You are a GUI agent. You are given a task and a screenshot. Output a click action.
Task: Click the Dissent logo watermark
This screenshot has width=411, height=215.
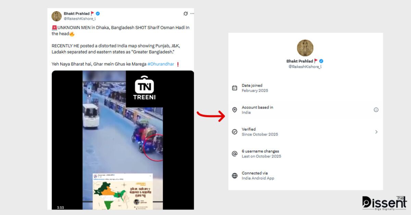384,203
